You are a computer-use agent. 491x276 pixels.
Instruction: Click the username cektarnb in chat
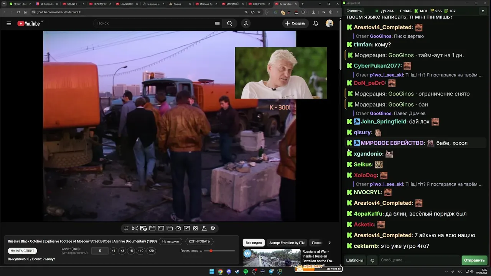(x=366, y=246)
